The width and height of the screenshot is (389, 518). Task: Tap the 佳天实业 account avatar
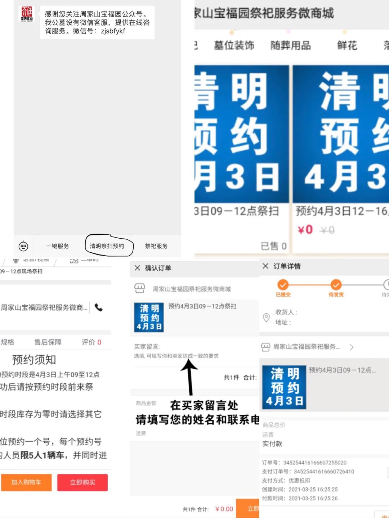(27, 14)
